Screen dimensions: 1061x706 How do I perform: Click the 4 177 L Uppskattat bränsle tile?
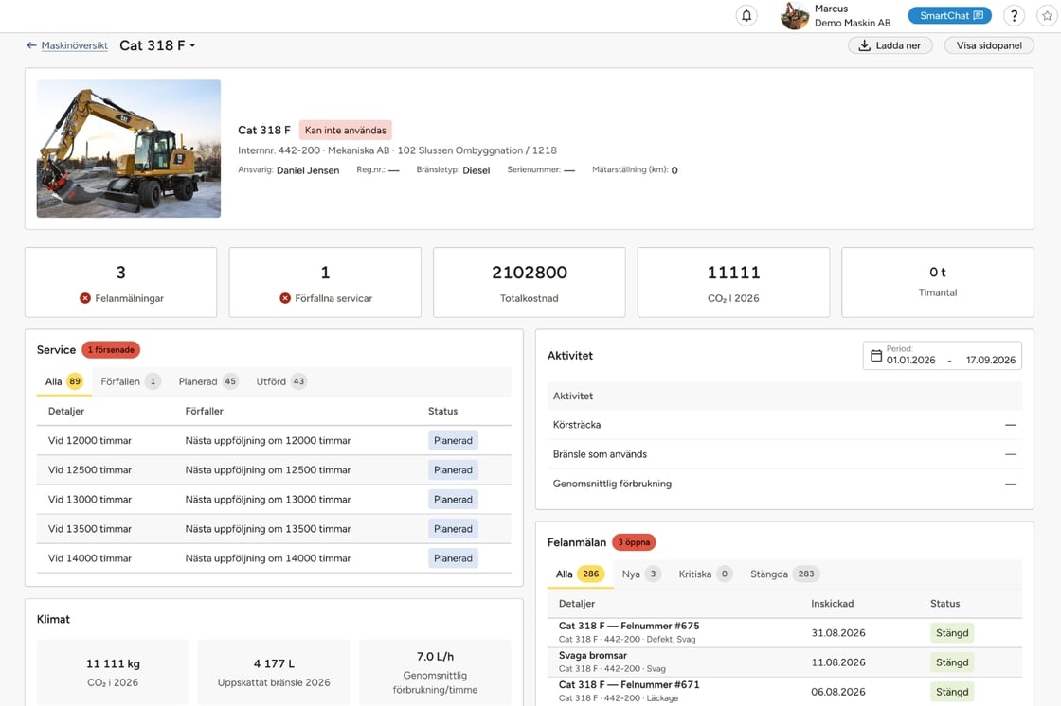(x=274, y=672)
